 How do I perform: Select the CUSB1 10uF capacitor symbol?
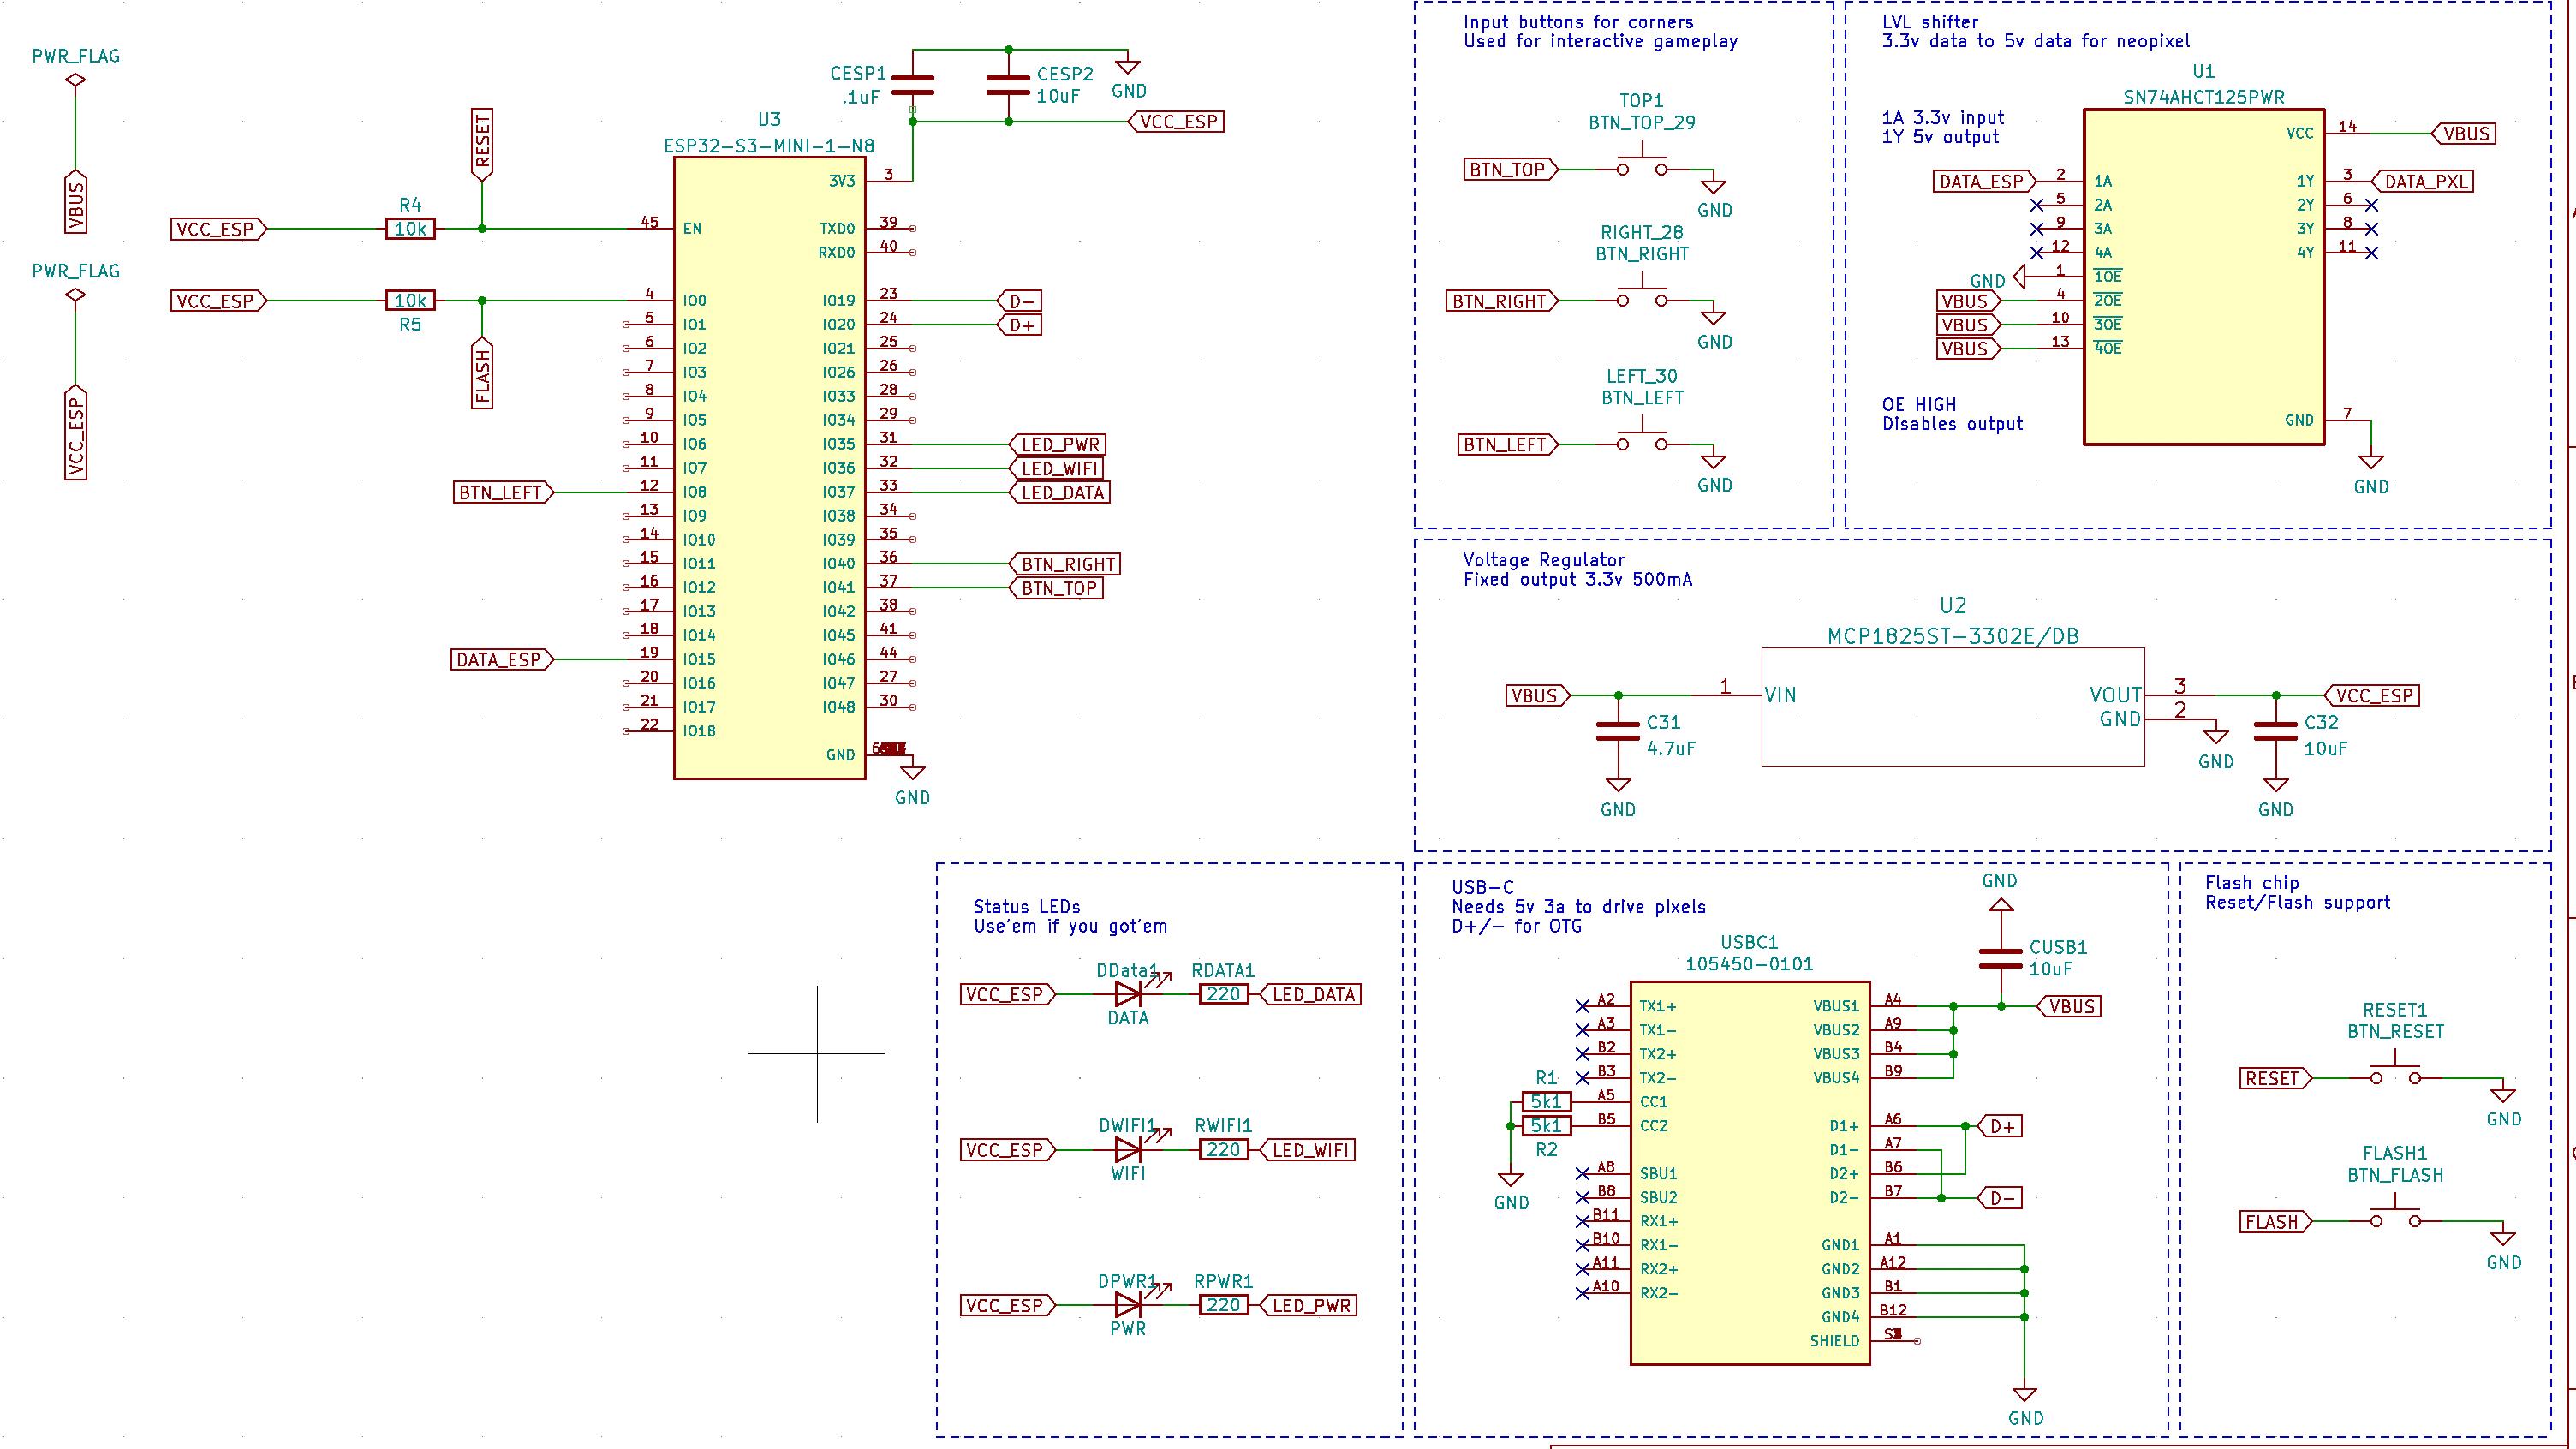tap(2001, 959)
